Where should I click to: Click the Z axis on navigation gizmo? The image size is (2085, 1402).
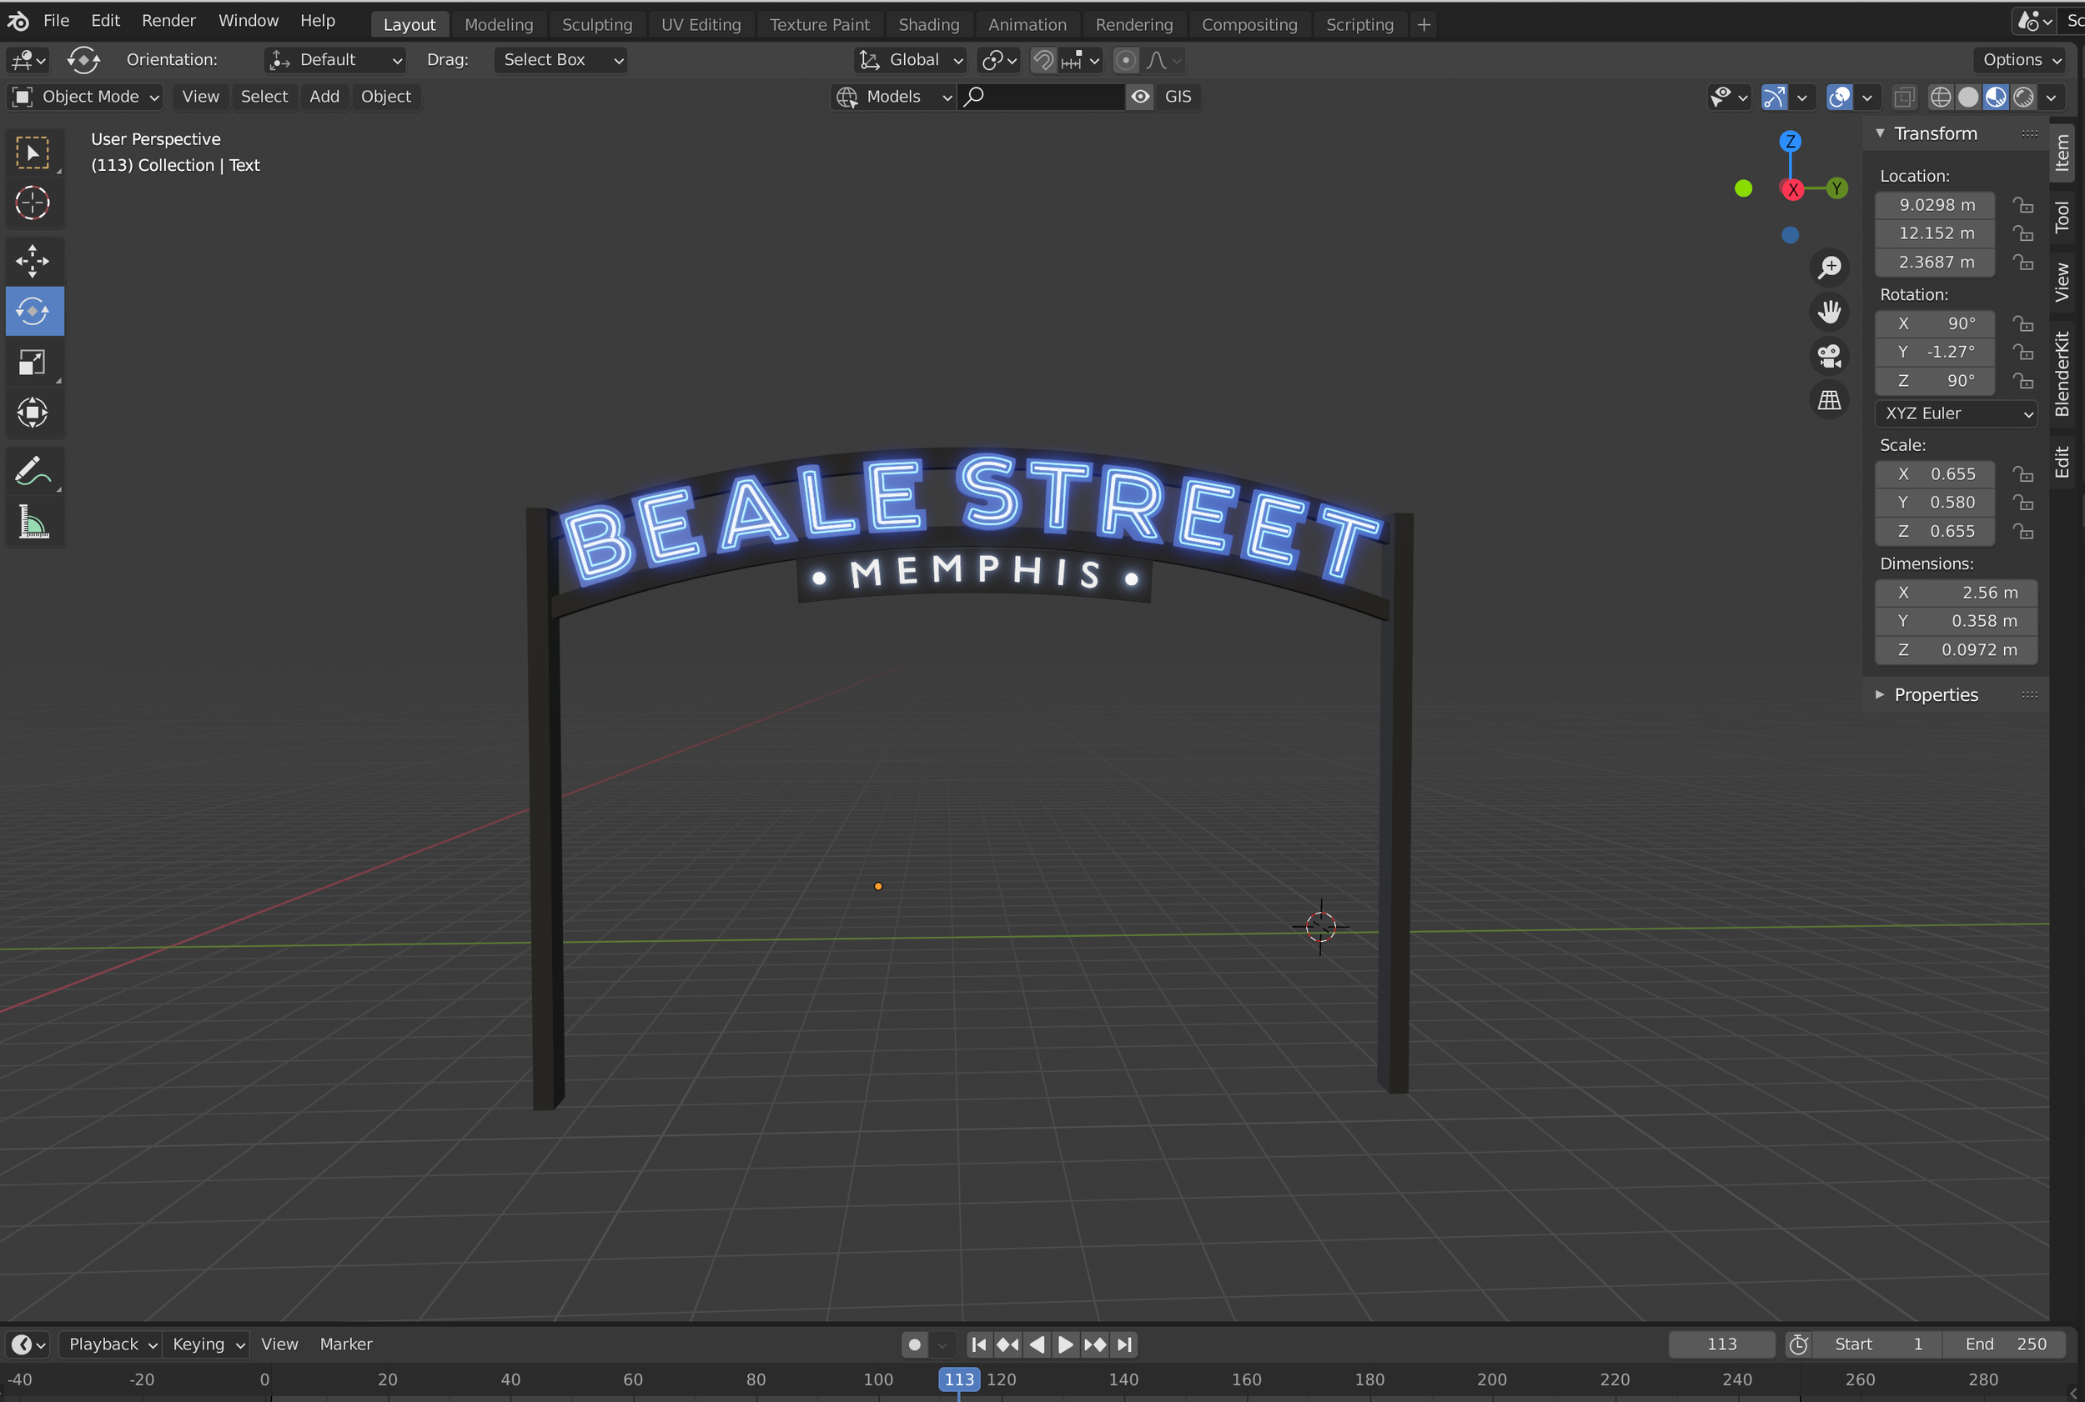click(1790, 141)
